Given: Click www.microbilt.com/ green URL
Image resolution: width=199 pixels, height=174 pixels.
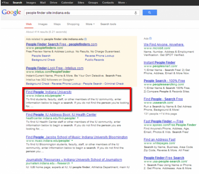Looking at the screenshot, I should click(x=157, y=48).
